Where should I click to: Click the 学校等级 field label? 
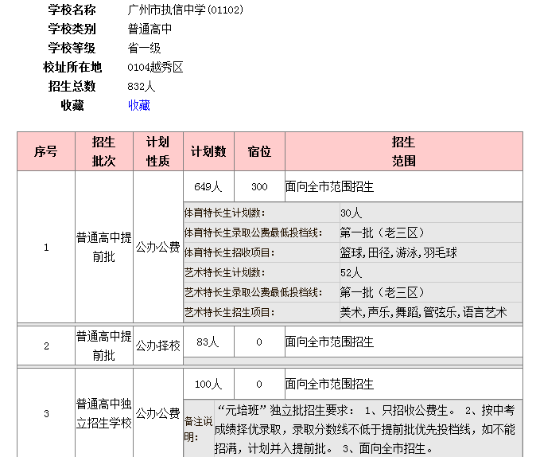click(x=72, y=48)
